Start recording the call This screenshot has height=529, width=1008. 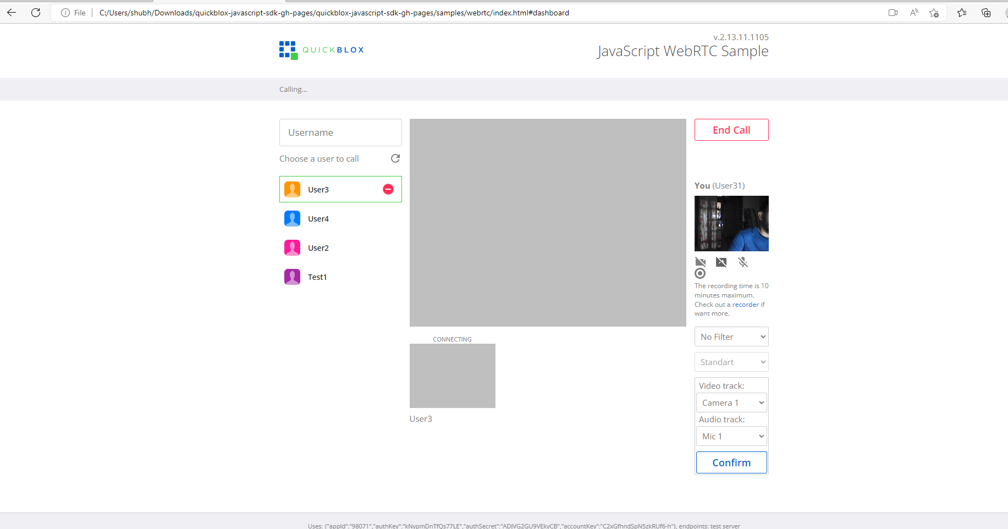pyautogui.click(x=700, y=273)
